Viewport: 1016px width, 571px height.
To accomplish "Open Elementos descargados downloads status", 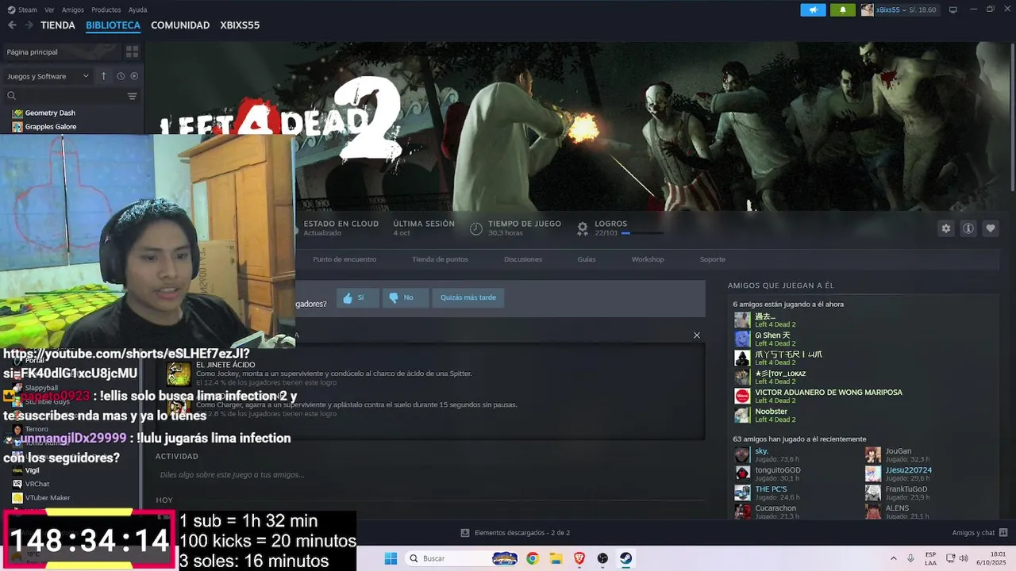I will [x=516, y=533].
